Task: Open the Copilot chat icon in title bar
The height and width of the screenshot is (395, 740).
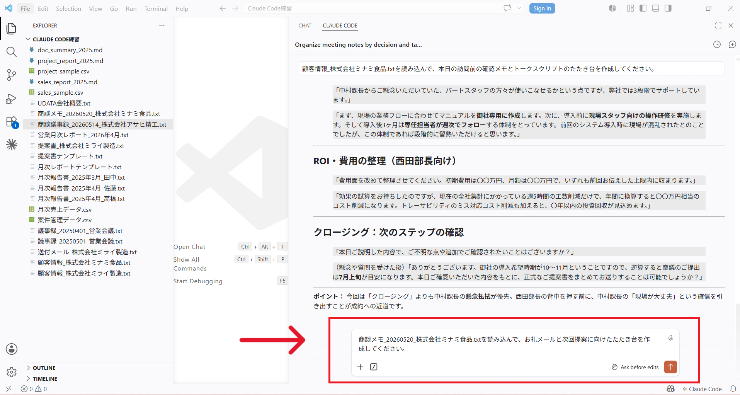Action: [507, 8]
